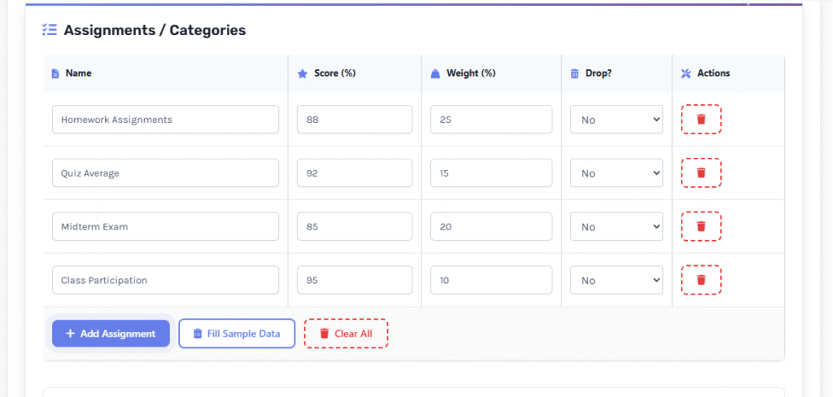Click the weight field showing 25
833x397 pixels.
pyautogui.click(x=491, y=119)
